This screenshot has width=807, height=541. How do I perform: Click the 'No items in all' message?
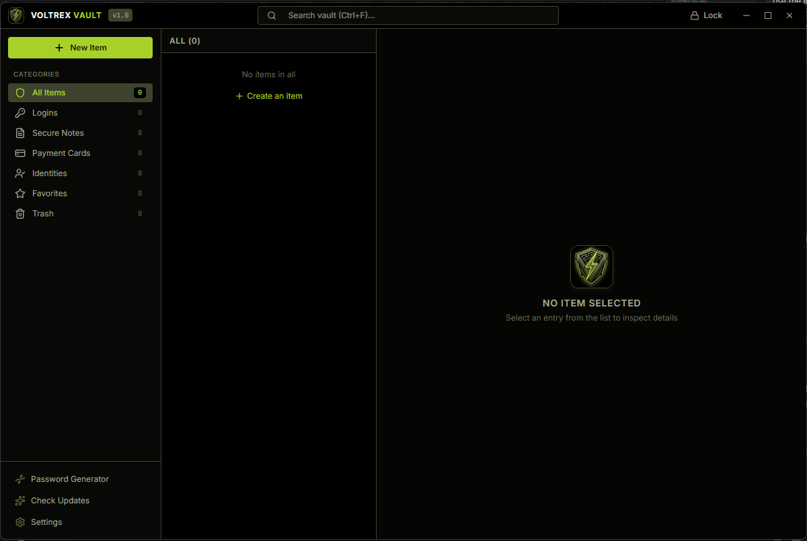tap(269, 75)
